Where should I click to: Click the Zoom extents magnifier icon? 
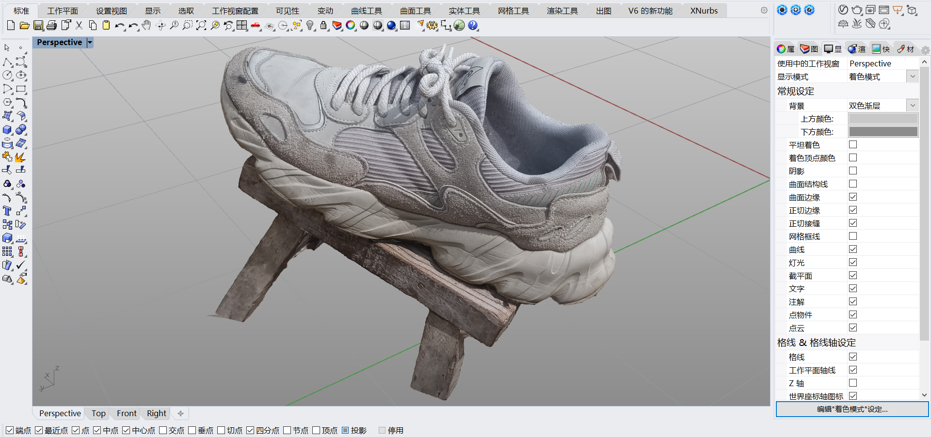coord(202,26)
